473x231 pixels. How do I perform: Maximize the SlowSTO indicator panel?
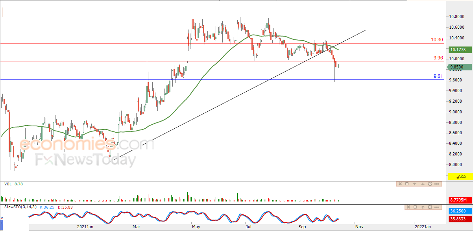pos(415,207)
